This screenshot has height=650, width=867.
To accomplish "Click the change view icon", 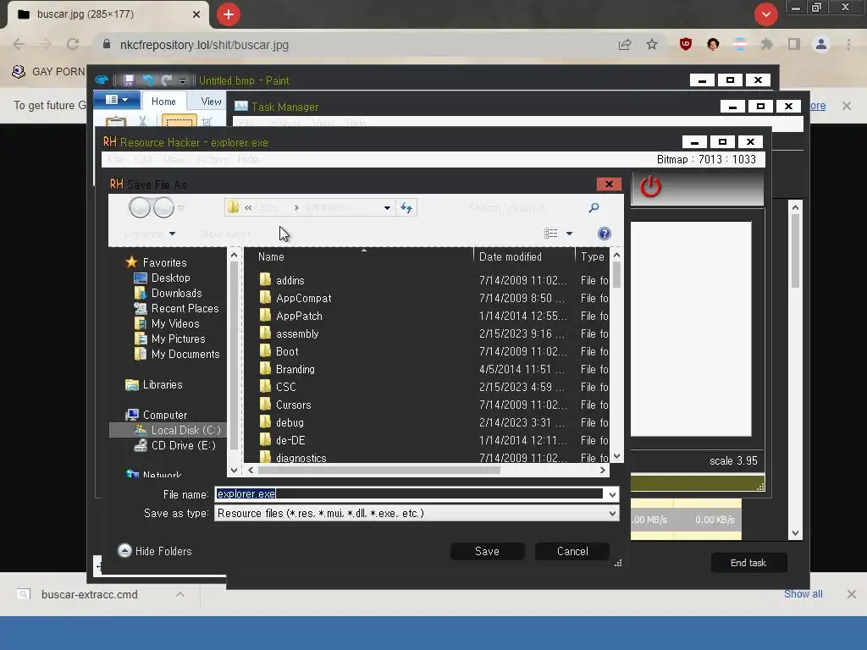I will click(x=550, y=234).
